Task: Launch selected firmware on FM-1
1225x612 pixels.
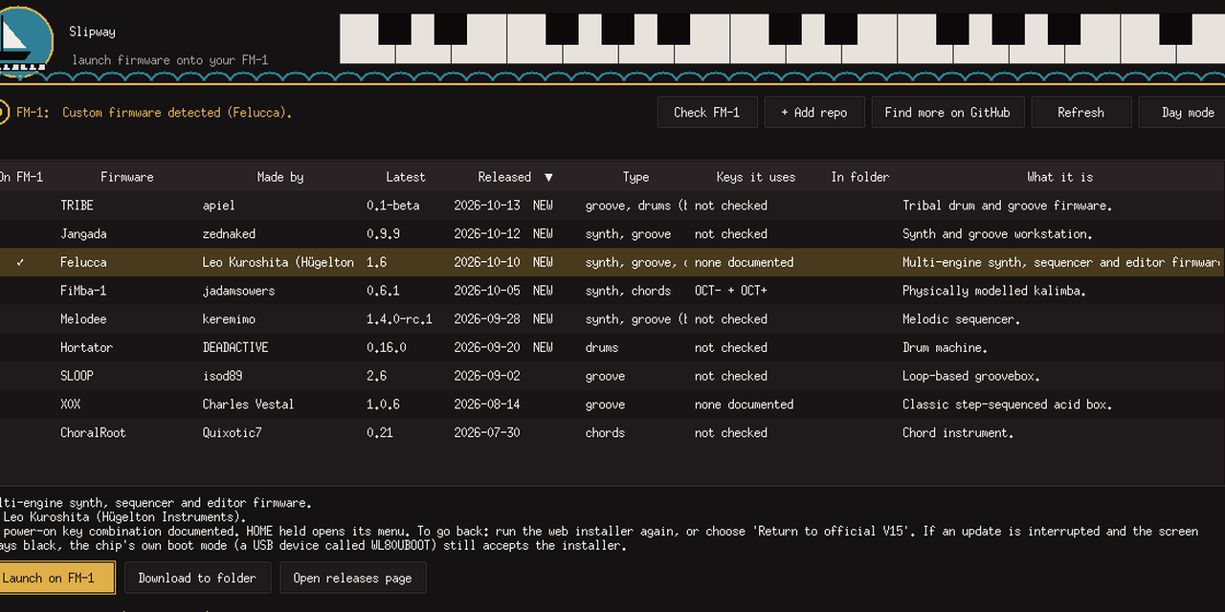Action: point(56,578)
